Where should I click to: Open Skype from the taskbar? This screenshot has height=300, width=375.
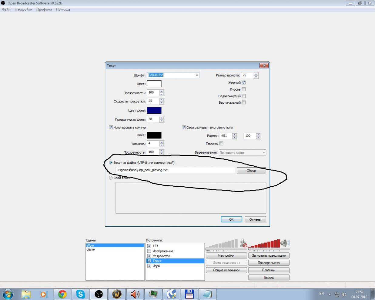pos(80,294)
